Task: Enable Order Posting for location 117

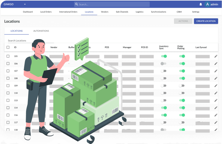Action: point(181,122)
